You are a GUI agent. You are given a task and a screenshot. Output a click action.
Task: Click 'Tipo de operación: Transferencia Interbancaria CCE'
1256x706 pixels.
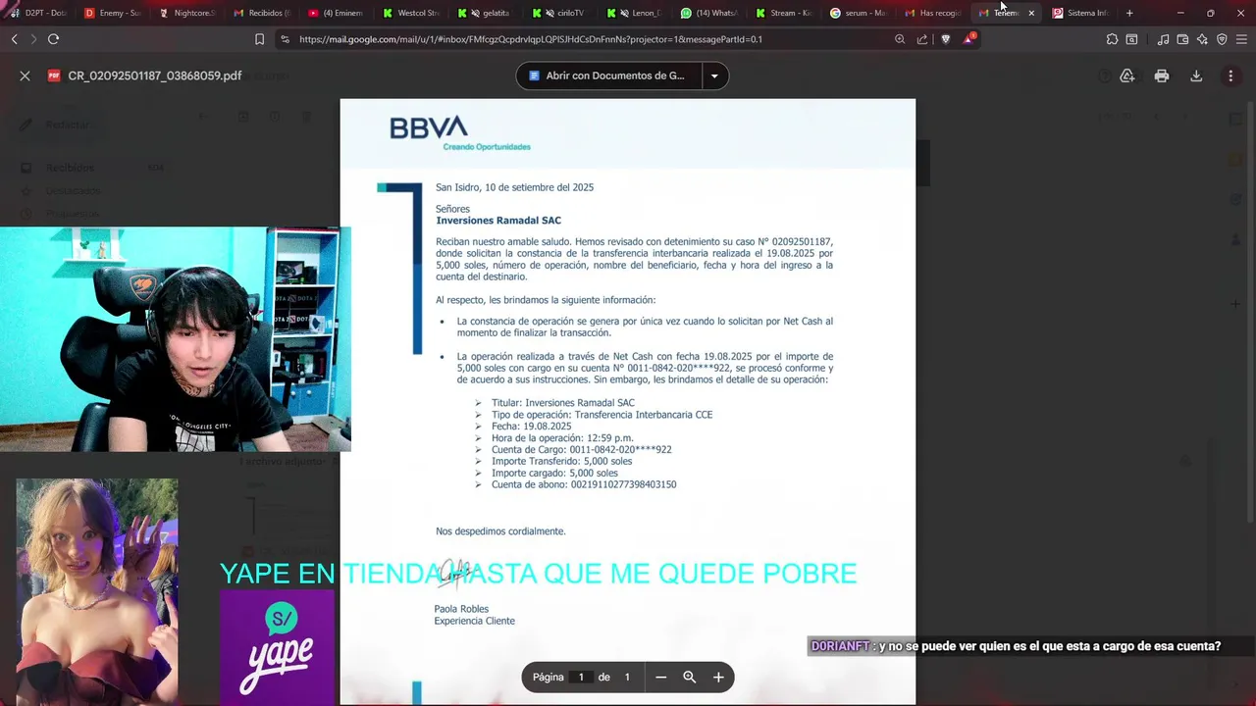click(602, 415)
